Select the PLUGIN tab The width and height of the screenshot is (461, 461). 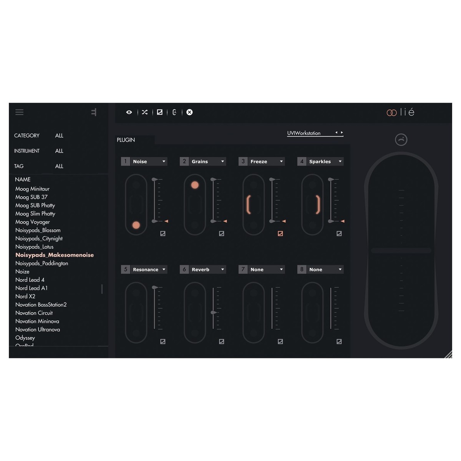[x=126, y=140]
